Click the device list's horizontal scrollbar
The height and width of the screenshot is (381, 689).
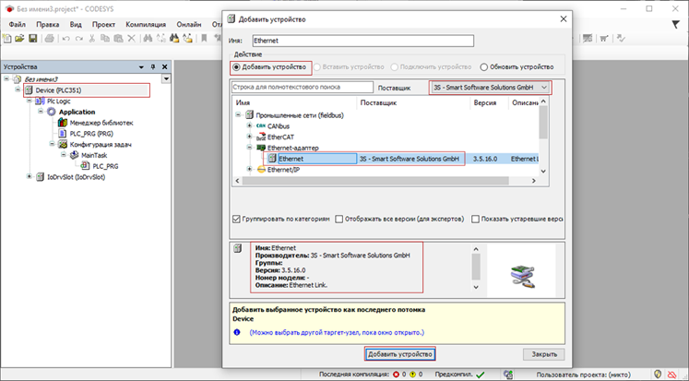click(375, 181)
